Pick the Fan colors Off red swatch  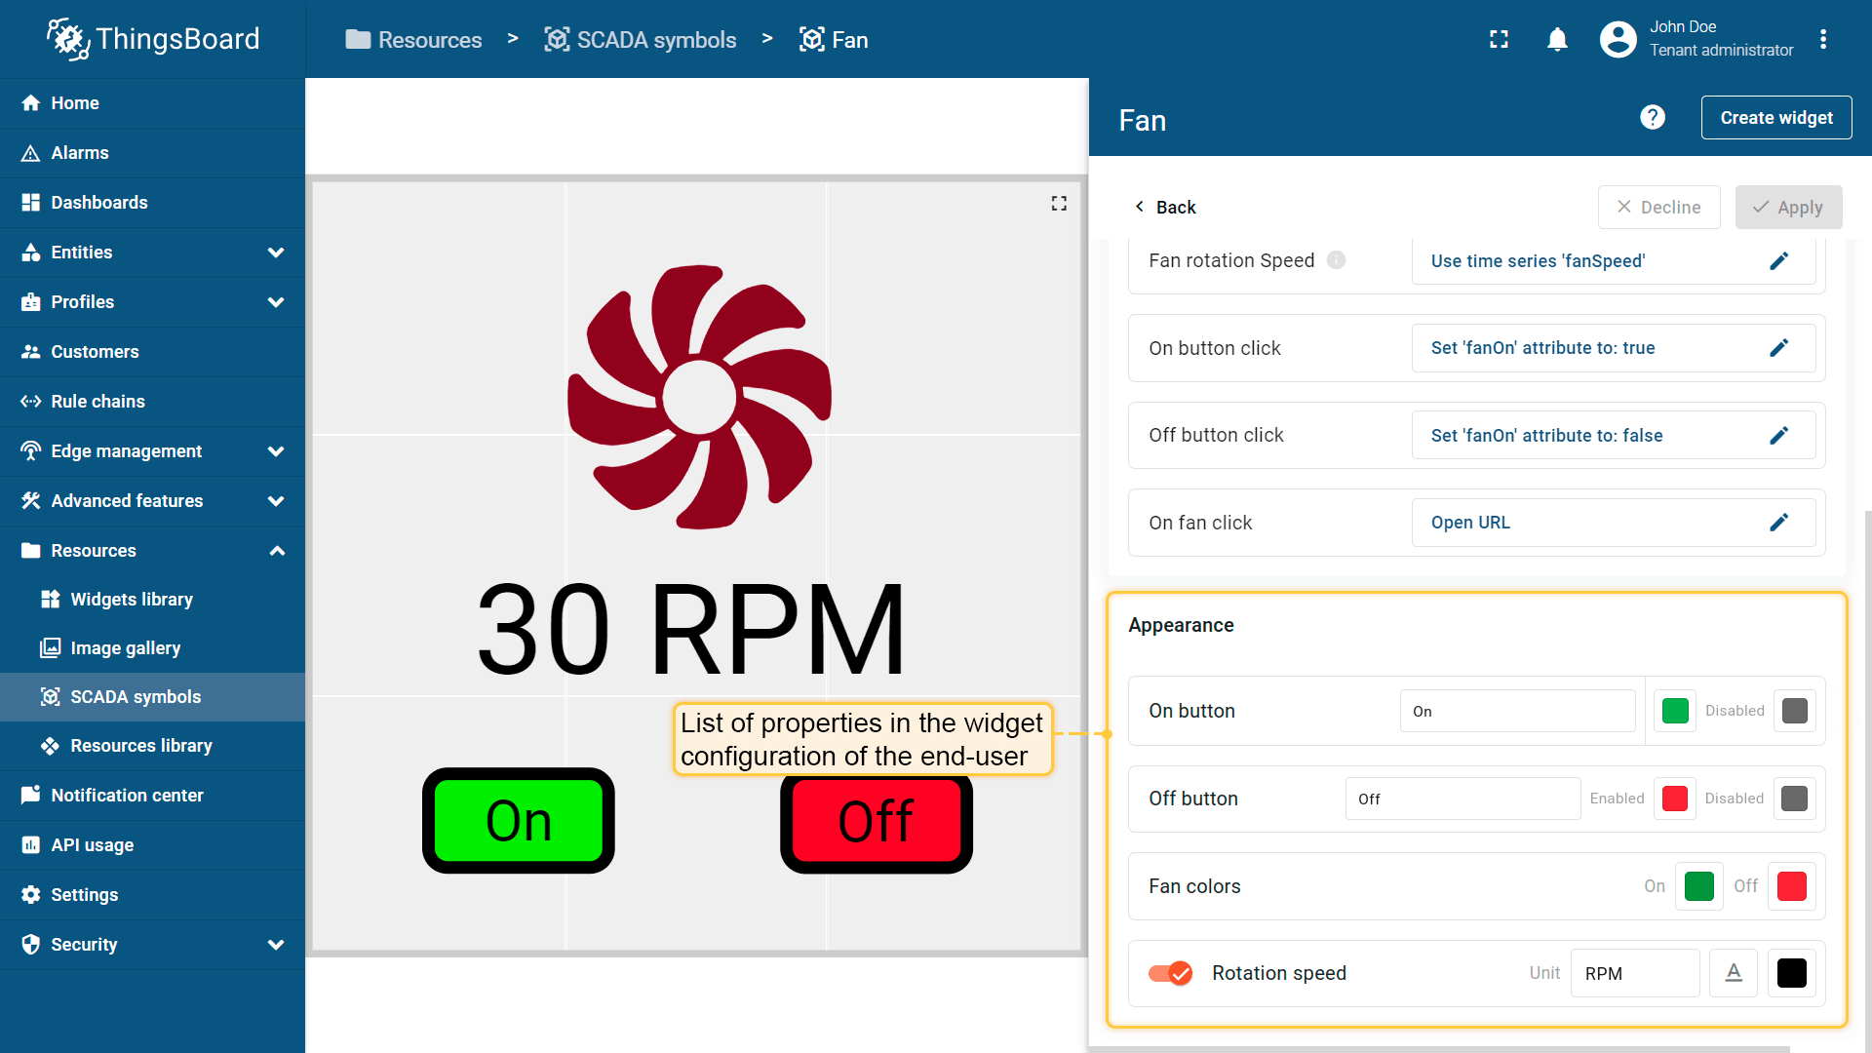1791,886
